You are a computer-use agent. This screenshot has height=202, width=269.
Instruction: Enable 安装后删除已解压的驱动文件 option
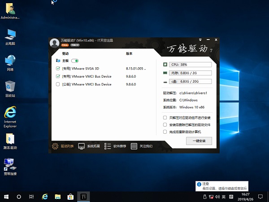pyautogui.click(x=165, y=125)
